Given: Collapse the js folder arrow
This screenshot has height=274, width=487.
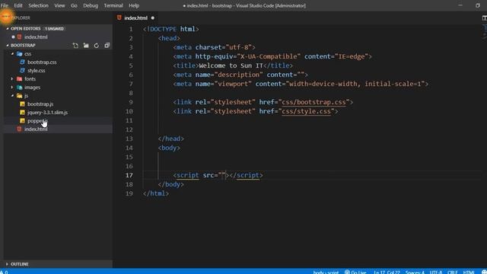Looking at the screenshot, I should pos(12,96).
